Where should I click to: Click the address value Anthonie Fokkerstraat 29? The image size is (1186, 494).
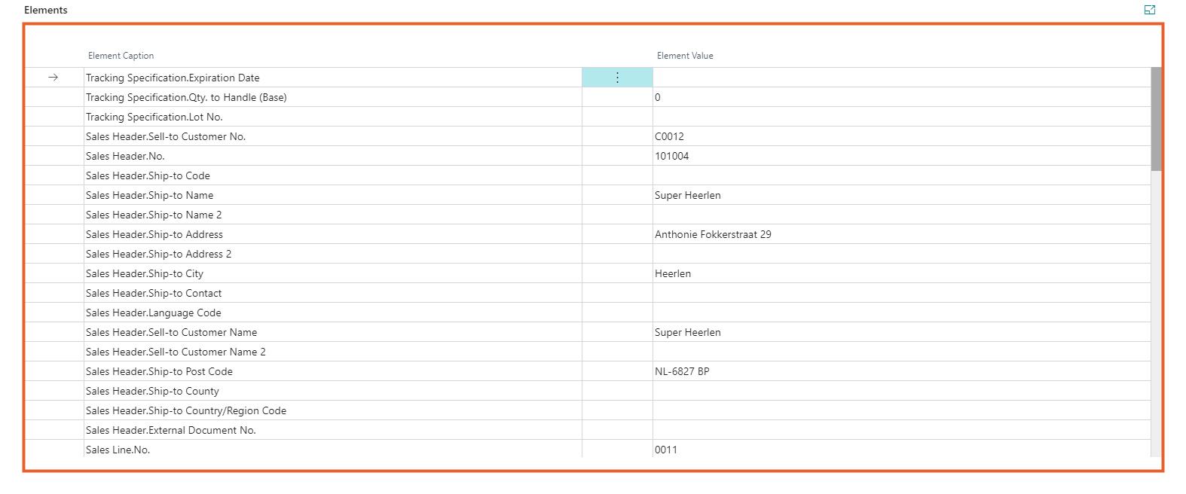pyautogui.click(x=712, y=234)
